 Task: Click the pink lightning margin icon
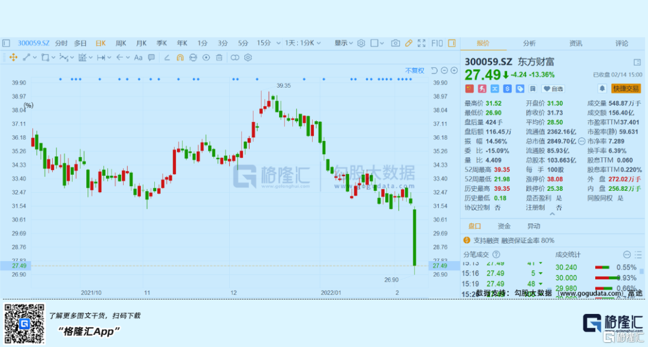[482, 88]
